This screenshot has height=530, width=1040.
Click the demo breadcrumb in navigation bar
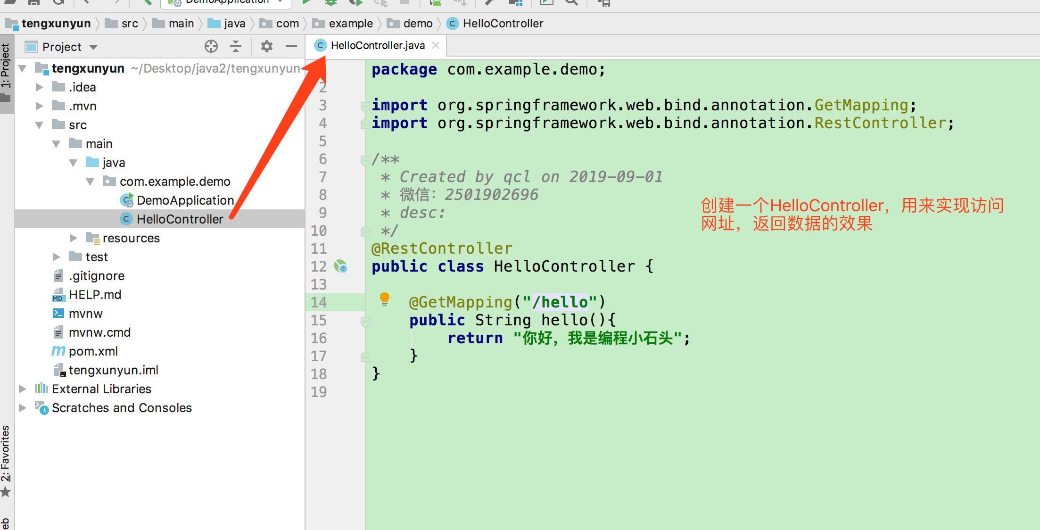click(418, 24)
